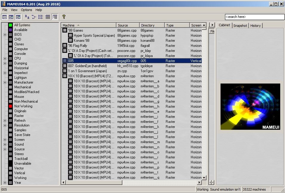Select the Trackball folder
This screenshot has width=285, height=193.
21,159
